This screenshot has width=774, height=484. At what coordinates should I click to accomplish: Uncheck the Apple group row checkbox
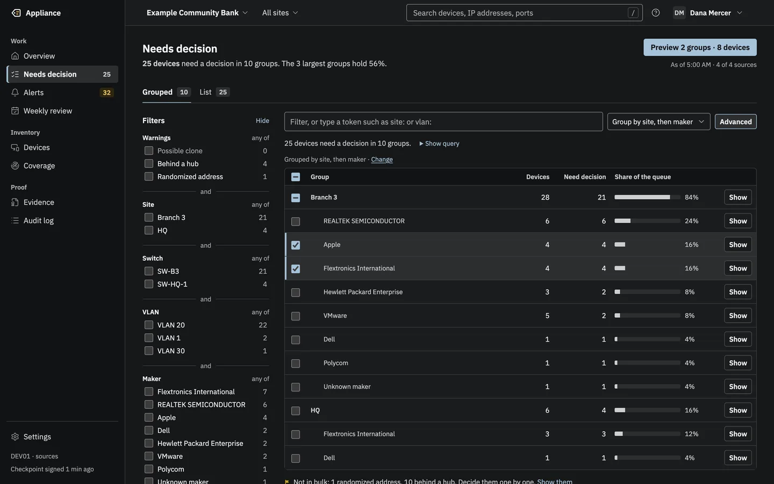point(296,245)
